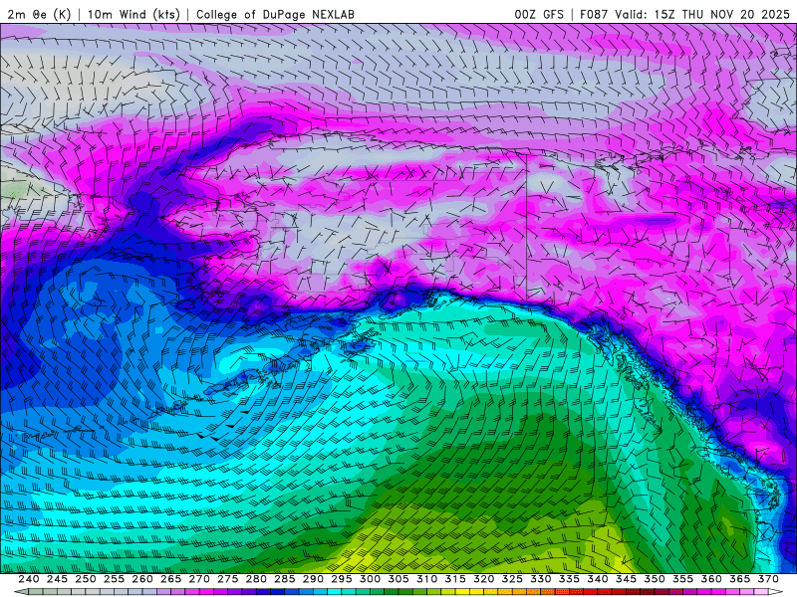Select the 245 value on the color scale
Screen dimensions: 797x597
tap(57, 579)
